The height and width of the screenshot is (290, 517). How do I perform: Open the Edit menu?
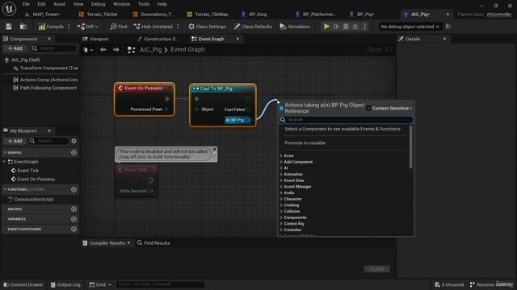point(41,4)
